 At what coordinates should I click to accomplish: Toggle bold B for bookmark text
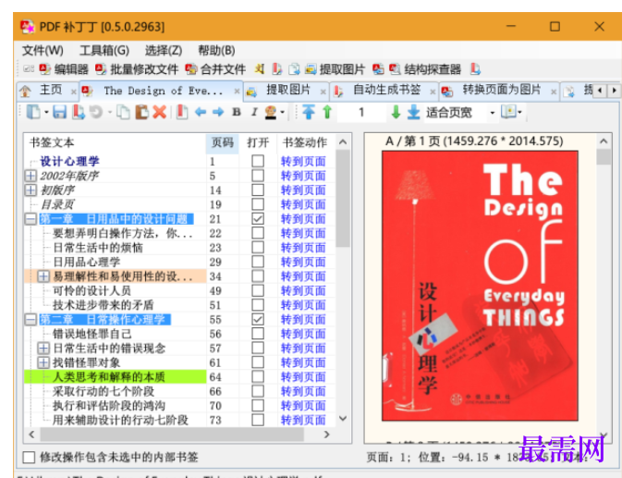pyautogui.click(x=237, y=112)
